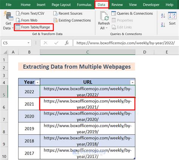Select the cell containing year 2021
Viewport: 179px width, 160px height.
point(29,104)
